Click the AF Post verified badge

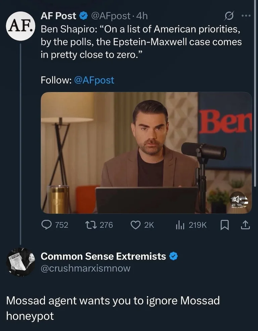(83, 16)
